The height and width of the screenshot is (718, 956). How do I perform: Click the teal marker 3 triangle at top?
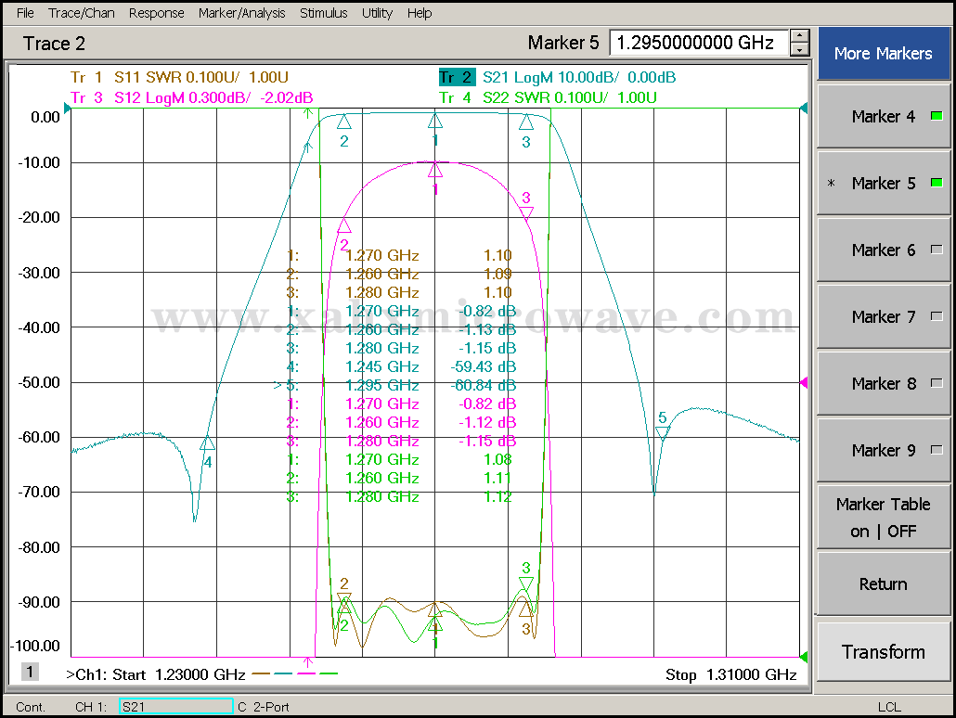coord(526,122)
